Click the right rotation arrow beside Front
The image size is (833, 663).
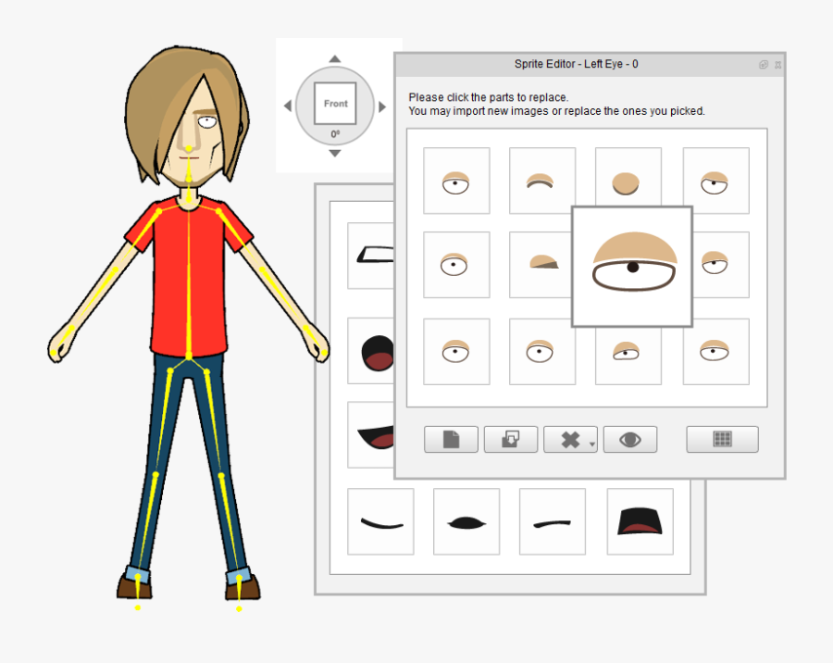click(x=382, y=106)
